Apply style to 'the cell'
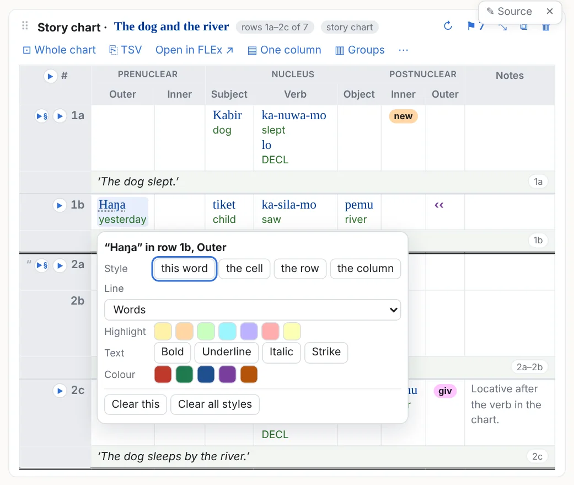 click(244, 269)
